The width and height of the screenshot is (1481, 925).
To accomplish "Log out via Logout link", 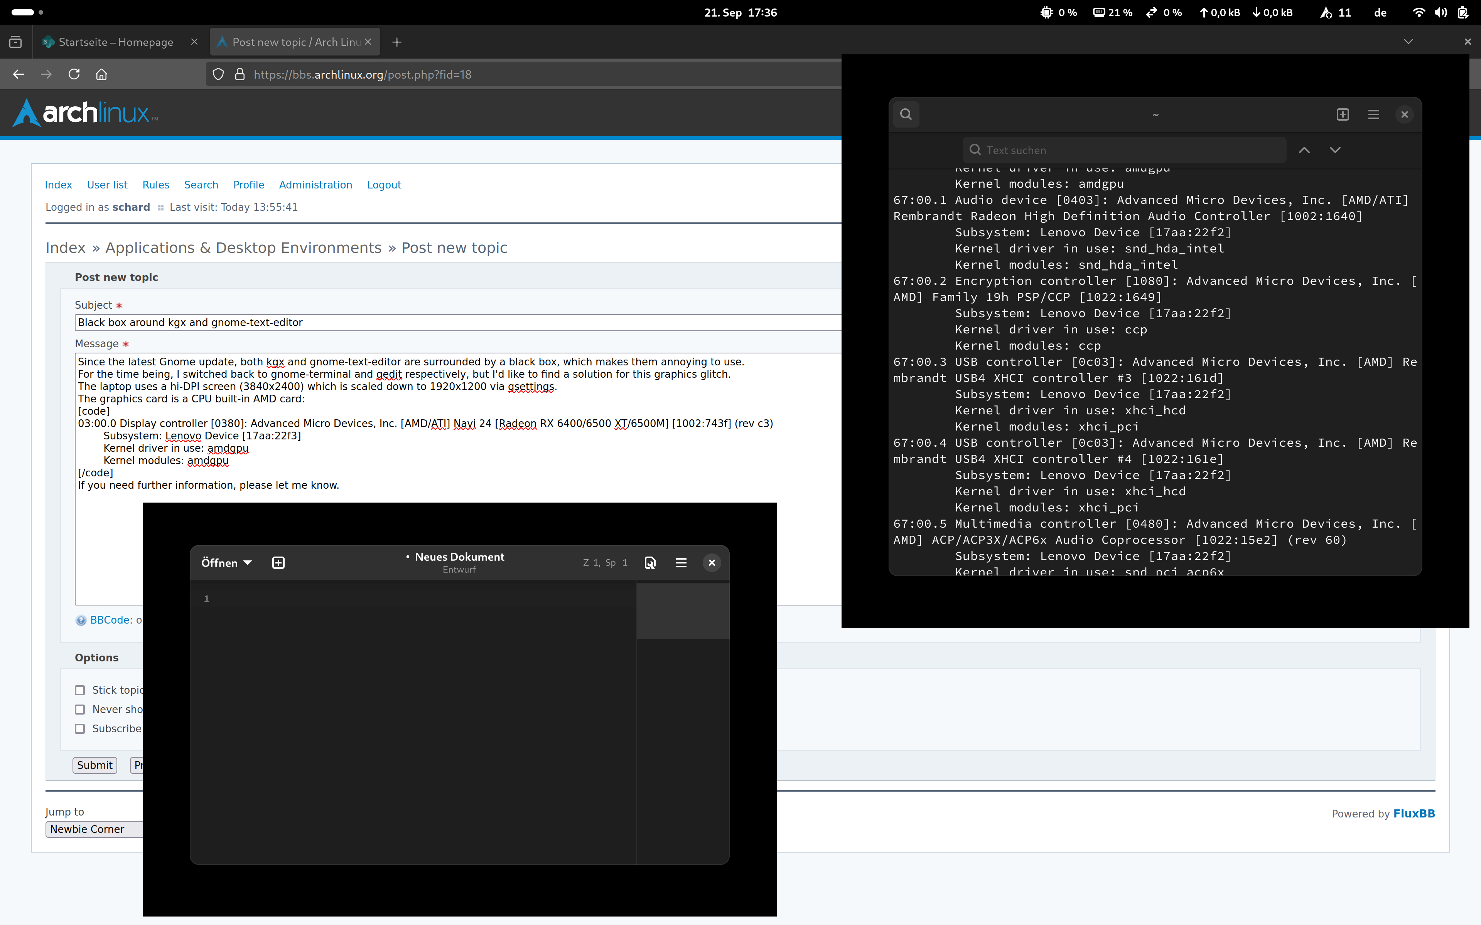I will [384, 185].
